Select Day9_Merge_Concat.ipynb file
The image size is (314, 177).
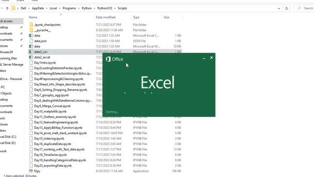click(x=52, y=106)
